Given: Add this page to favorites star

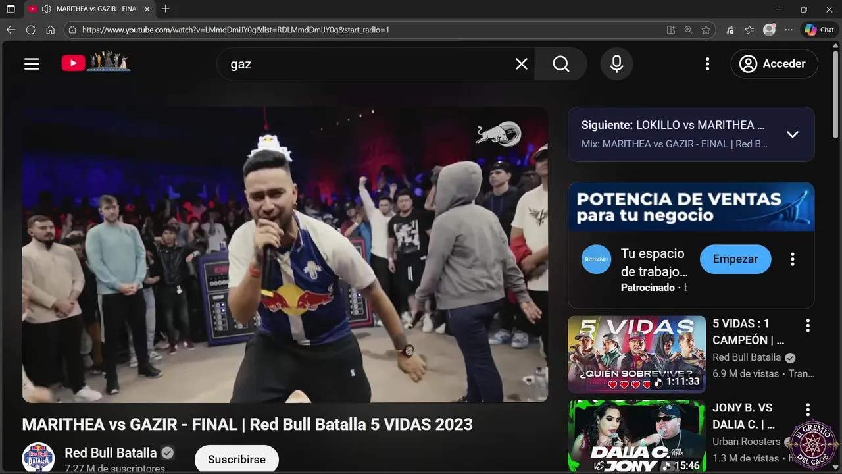Looking at the screenshot, I should tap(706, 30).
